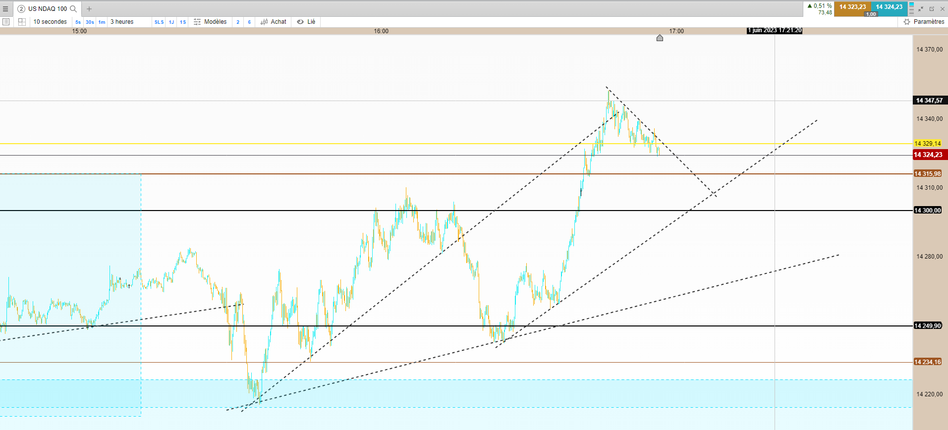Click the alert marker on the time axis
The width and height of the screenshot is (948, 430).
point(660,38)
